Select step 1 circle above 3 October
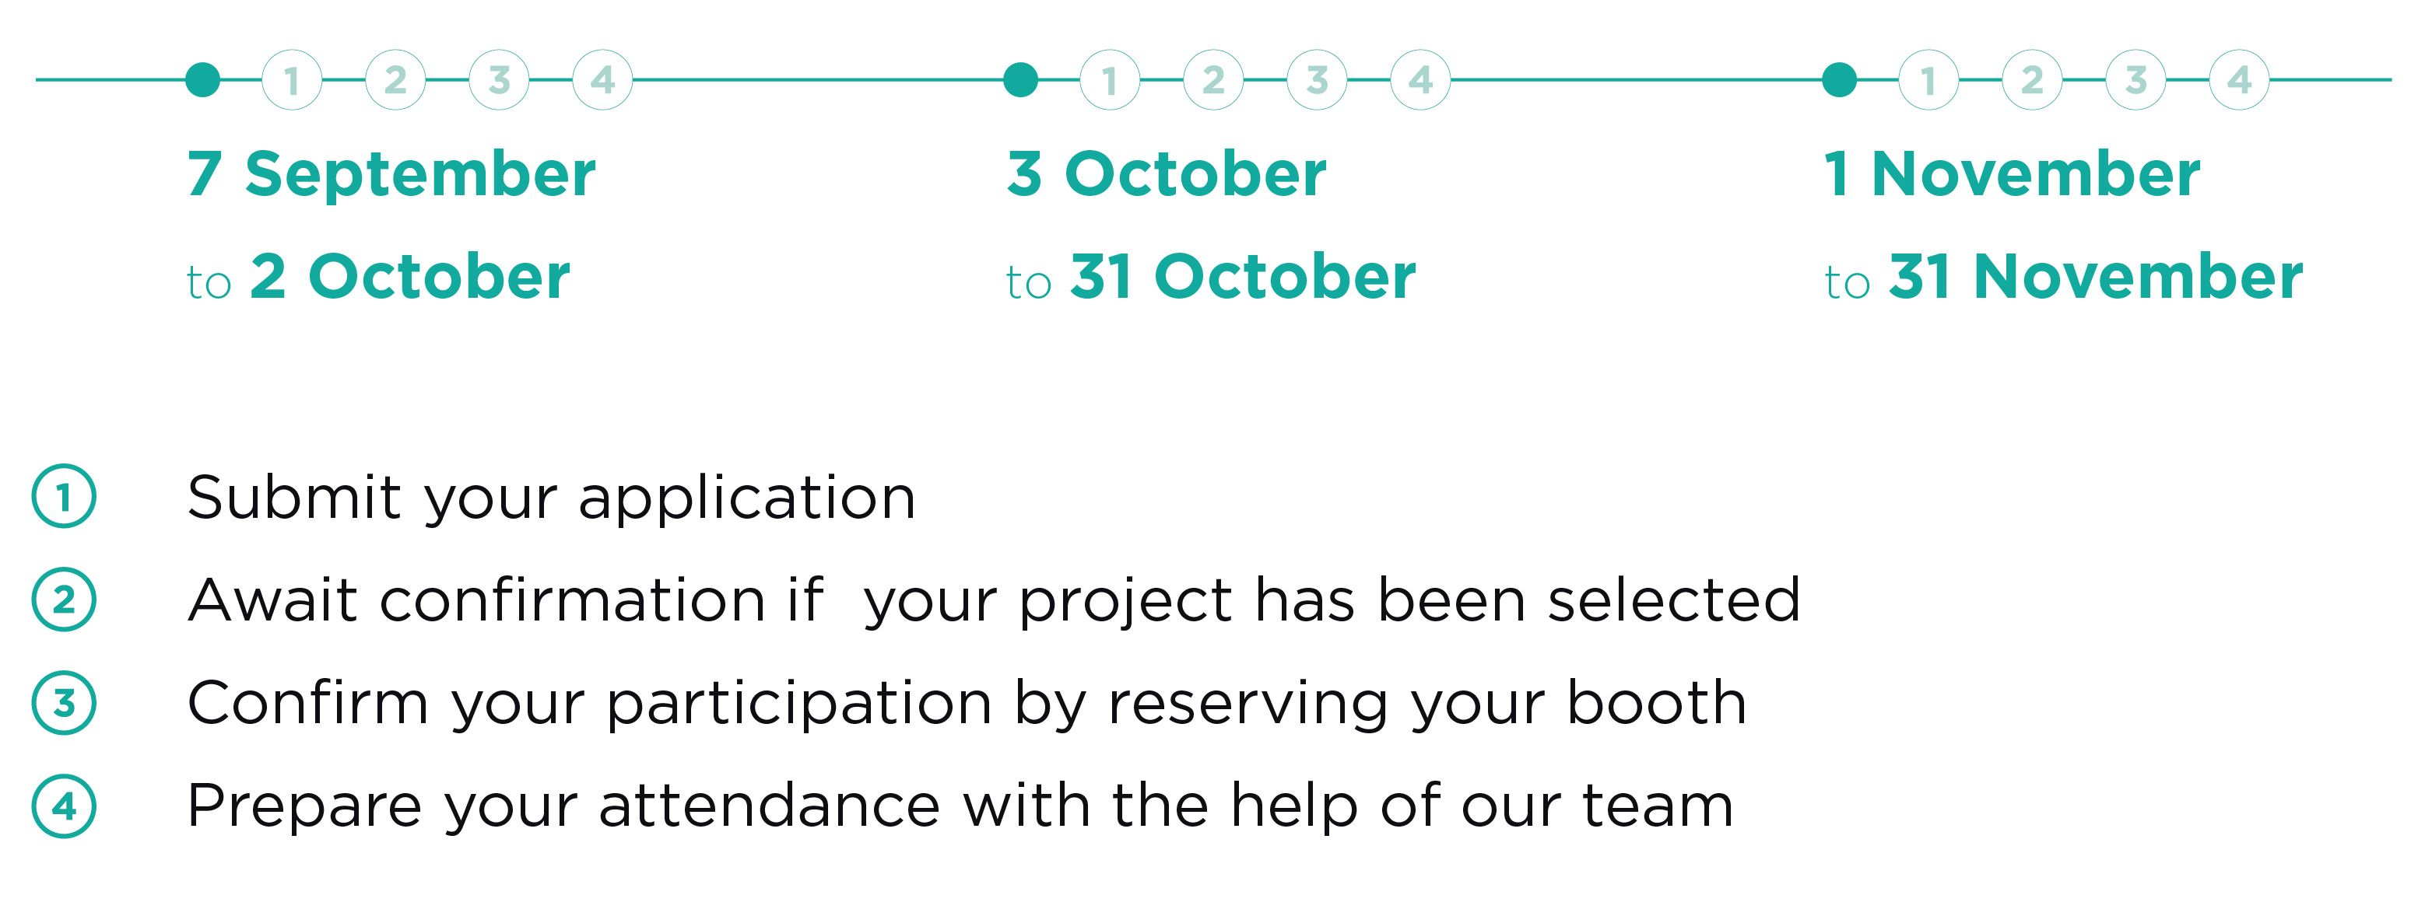2432x916 pixels. 1111,80
